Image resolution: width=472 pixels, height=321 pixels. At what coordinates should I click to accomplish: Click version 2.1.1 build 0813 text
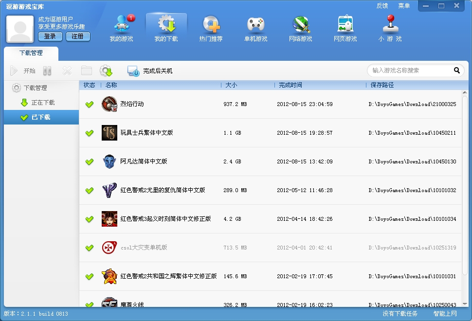pos(36,314)
